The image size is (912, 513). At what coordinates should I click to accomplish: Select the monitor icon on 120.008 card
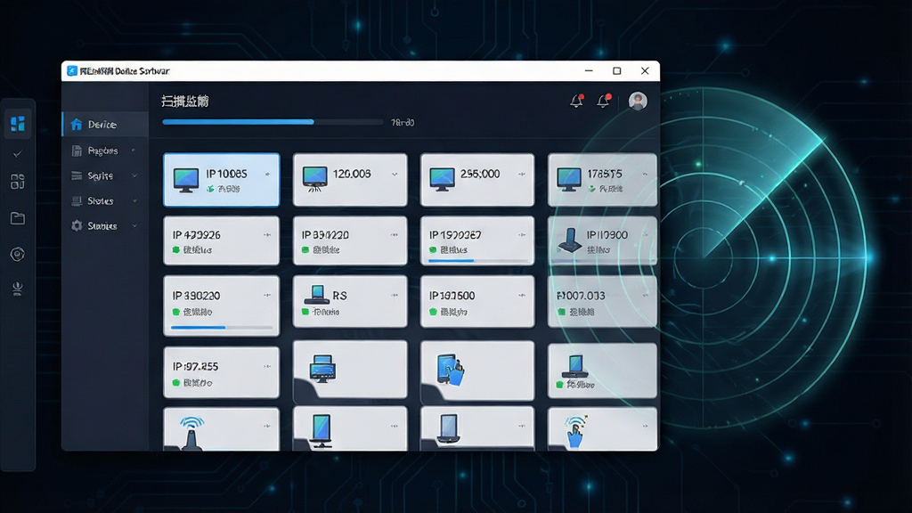tap(314, 178)
